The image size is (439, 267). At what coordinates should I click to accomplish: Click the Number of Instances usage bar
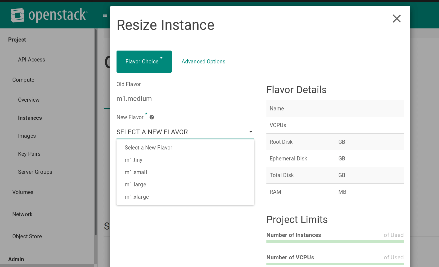335,241
